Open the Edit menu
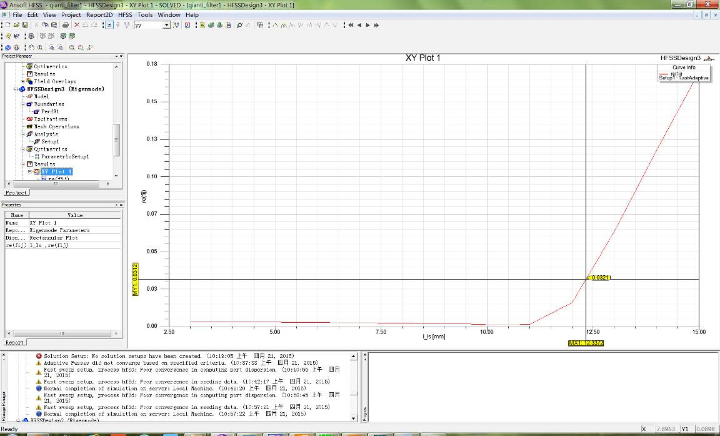The width and height of the screenshot is (720, 436). tap(32, 15)
